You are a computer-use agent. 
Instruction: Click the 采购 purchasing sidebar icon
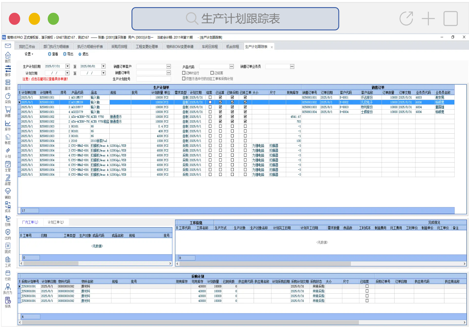[x=8, y=98]
